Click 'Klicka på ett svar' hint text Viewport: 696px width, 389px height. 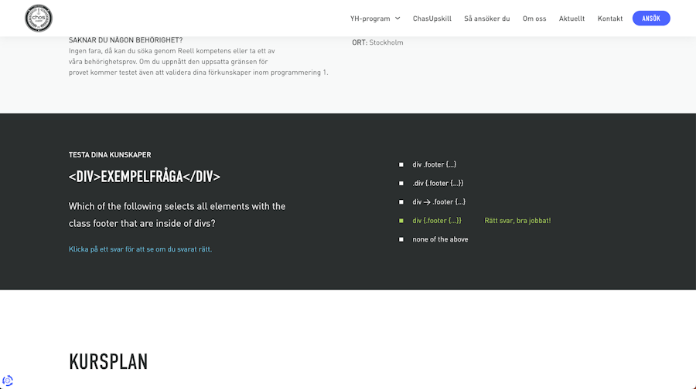[x=140, y=249]
